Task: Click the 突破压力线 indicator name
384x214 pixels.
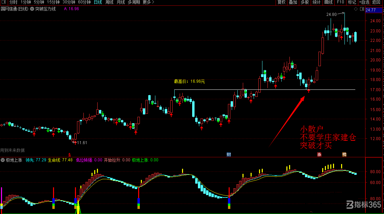Action: (45, 9)
